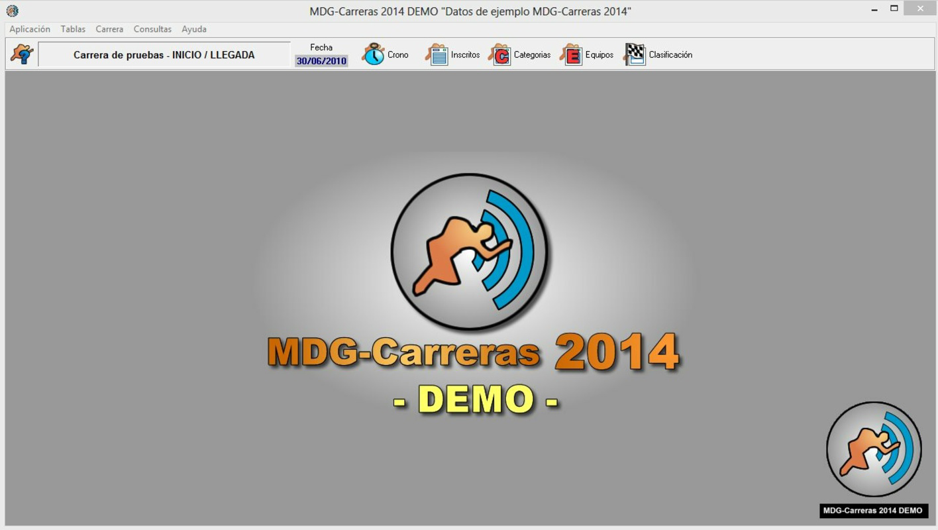Image resolution: width=938 pixels, height=530 pixels.
Task: Click the Crono stopwatch icon
Action: [x=373, y=54]
